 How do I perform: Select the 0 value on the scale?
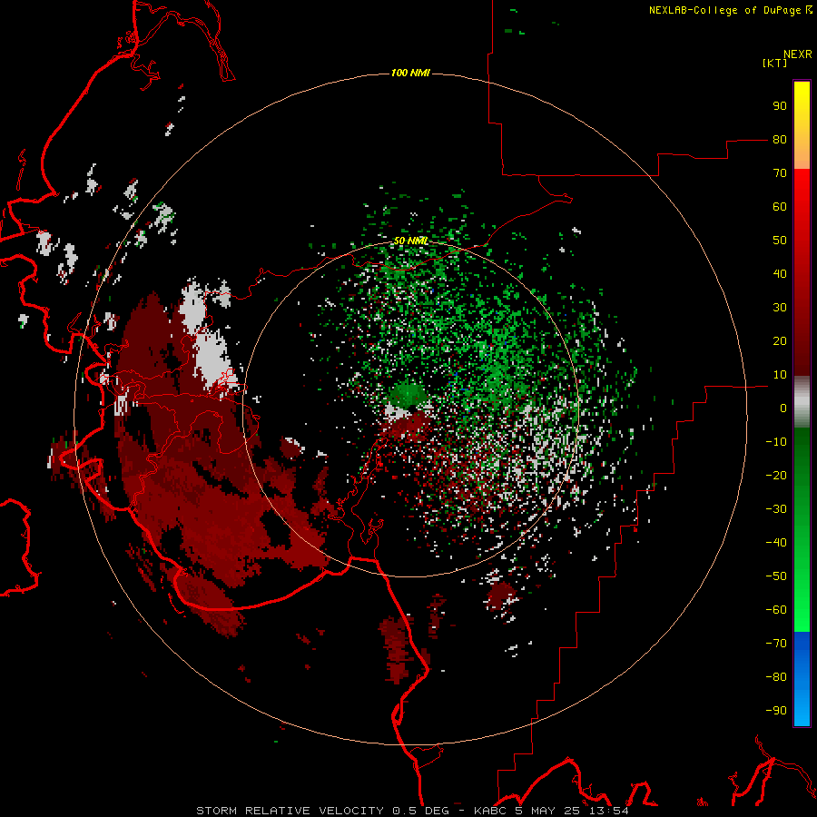click(x=783, y=408)
